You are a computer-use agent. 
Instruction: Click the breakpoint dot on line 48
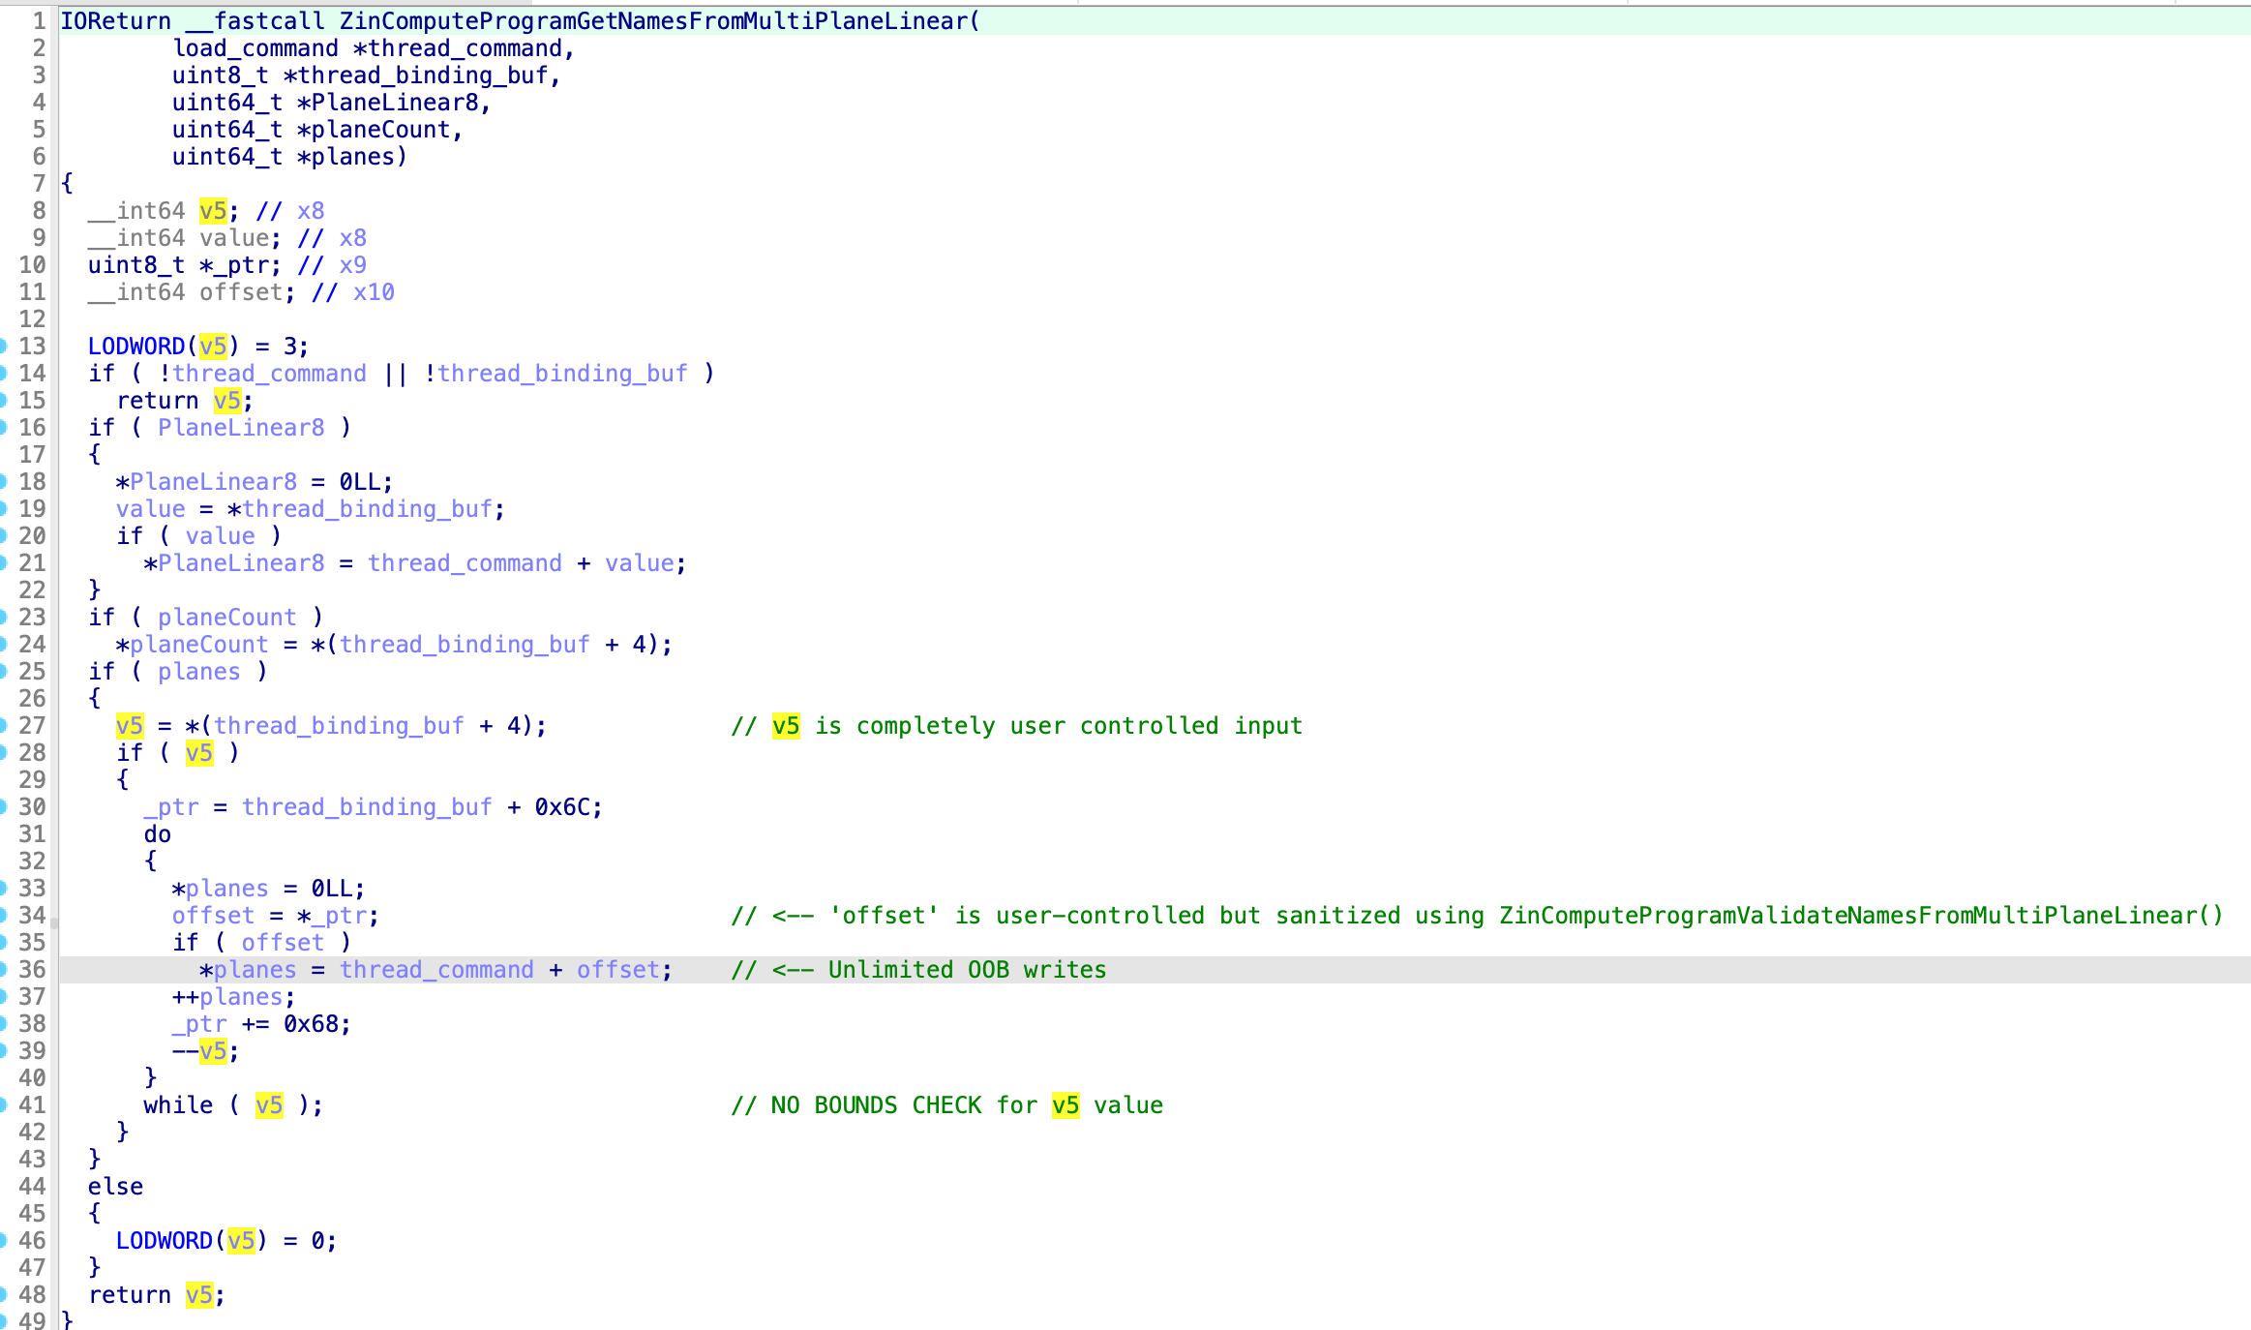click(x=3, y=1295)
